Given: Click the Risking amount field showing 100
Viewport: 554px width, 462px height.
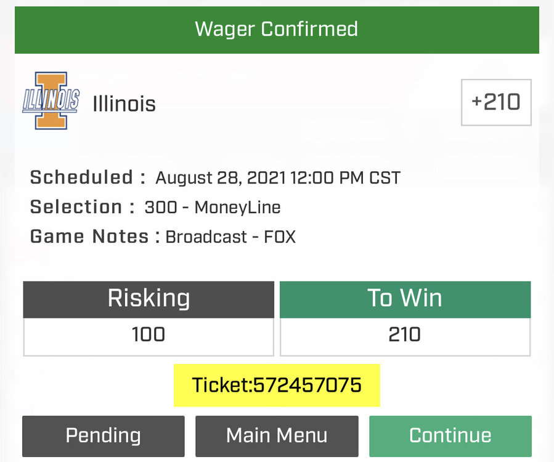Looking at the screenshot, I should coord(149,335).
